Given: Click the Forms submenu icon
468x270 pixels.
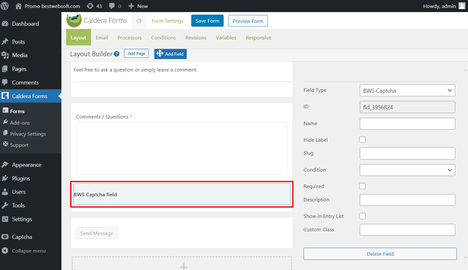Looking at the screenshot, I should tap(5, 111).
